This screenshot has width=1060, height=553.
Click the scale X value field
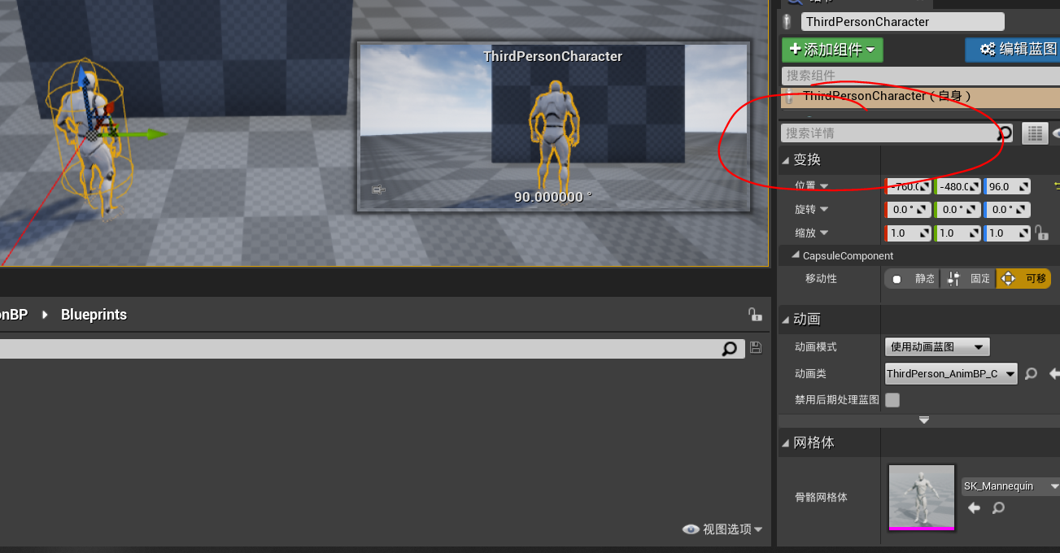click(x=908, y=233)
